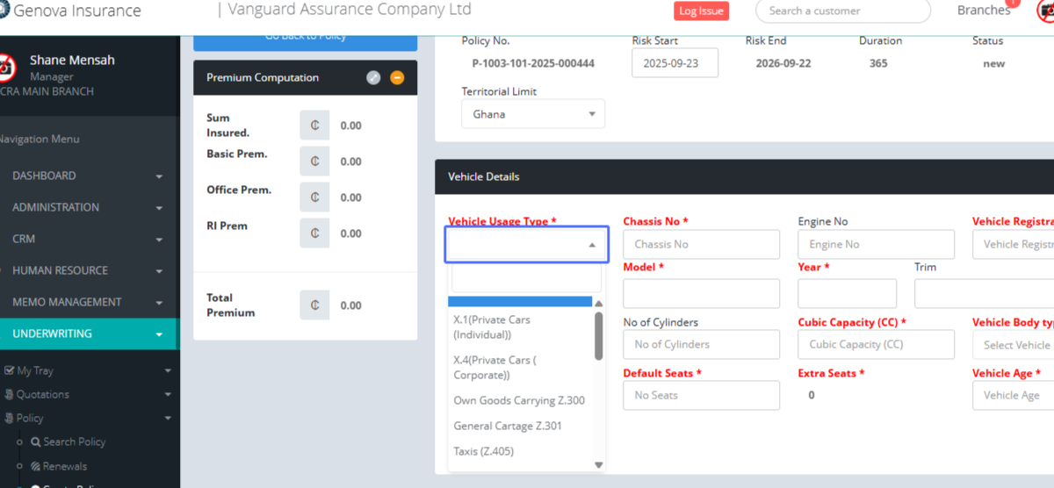
Task: Click the Quotations icon in the sidebar
Action: click(9, 395)
